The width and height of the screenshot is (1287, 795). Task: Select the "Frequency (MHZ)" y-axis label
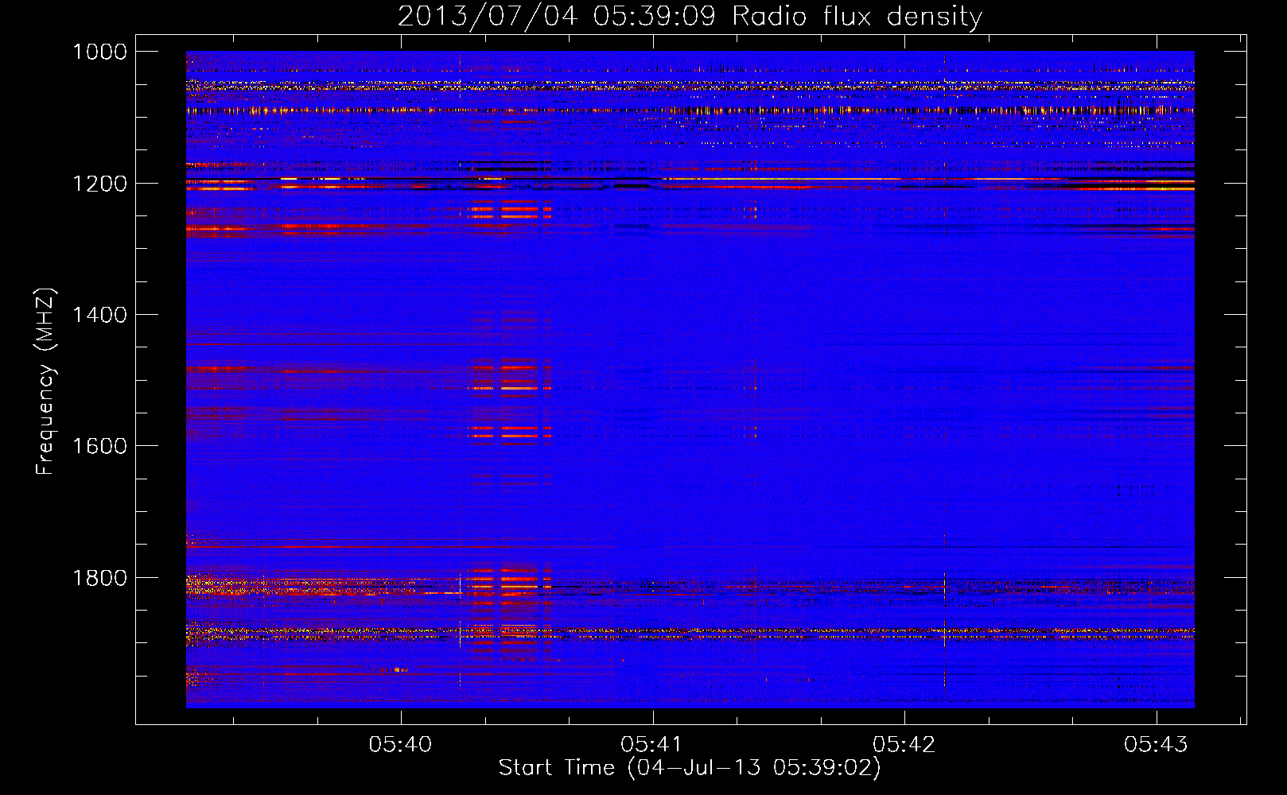click(46, 382)
